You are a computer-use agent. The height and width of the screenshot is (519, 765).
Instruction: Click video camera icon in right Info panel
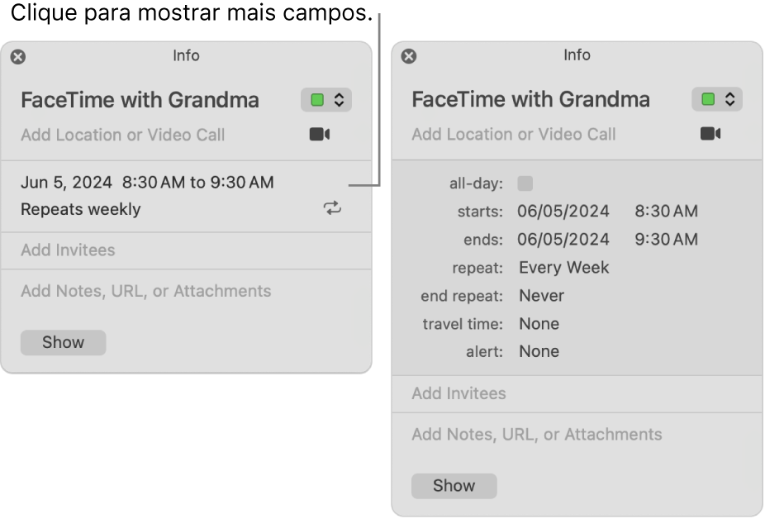coord(710,134)
